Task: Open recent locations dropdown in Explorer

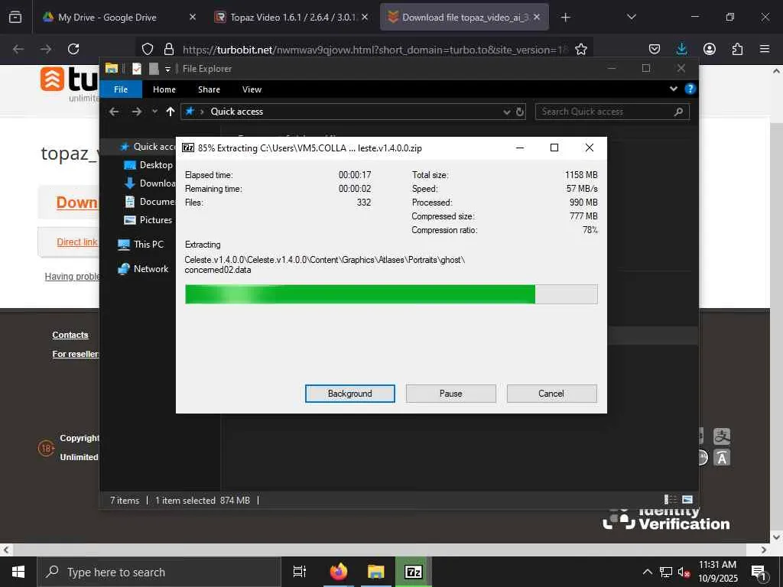Action: (154, 112)
